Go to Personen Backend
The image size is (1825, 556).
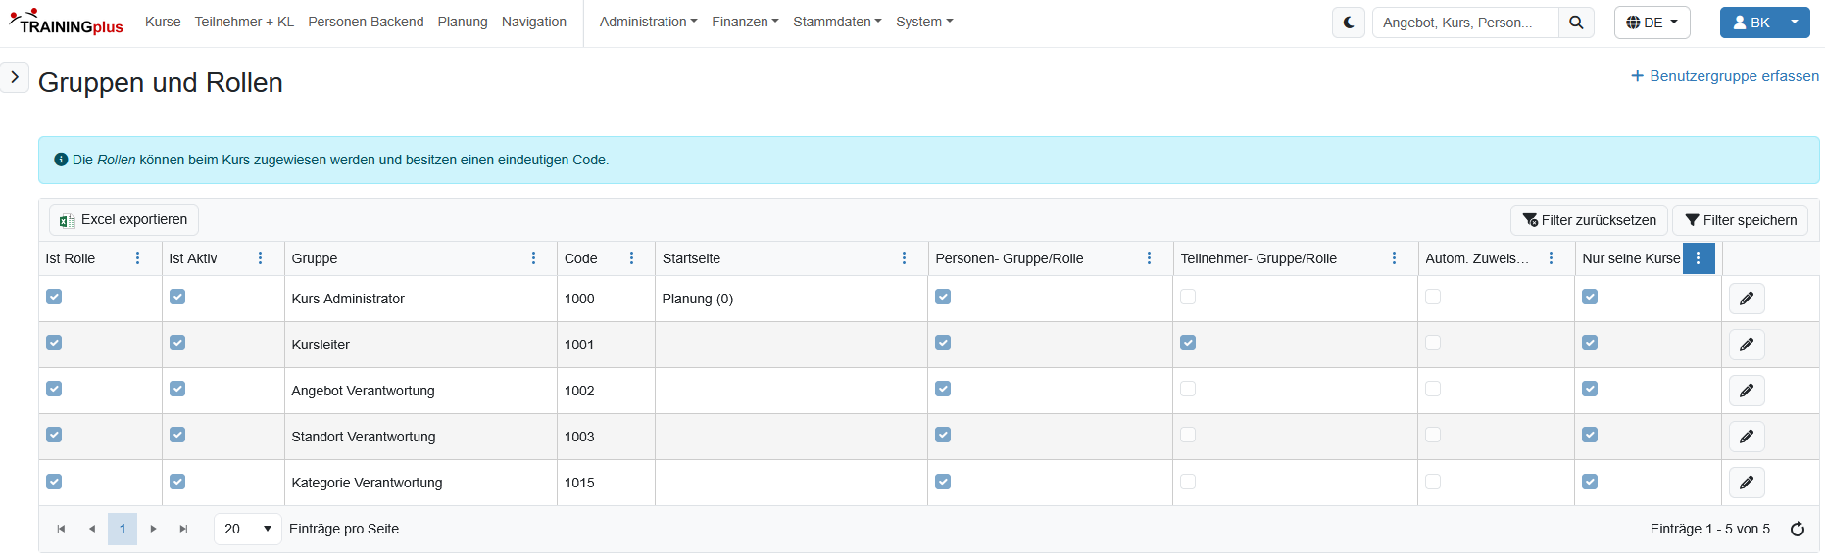366,22
